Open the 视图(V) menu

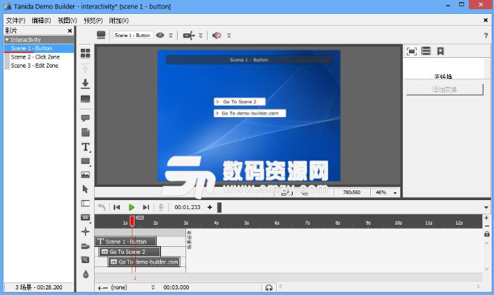point(67,20)
